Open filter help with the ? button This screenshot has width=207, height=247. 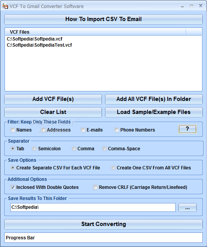188,129
